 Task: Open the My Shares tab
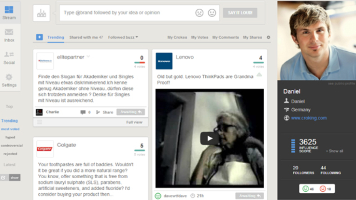[x=252, y=37]
